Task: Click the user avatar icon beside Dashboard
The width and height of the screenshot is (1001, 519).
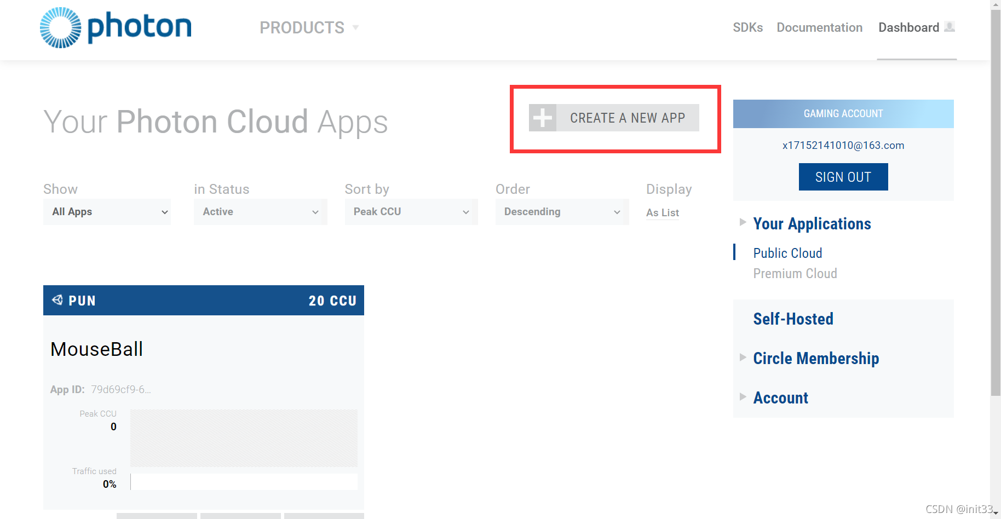Action: point(950,26)
